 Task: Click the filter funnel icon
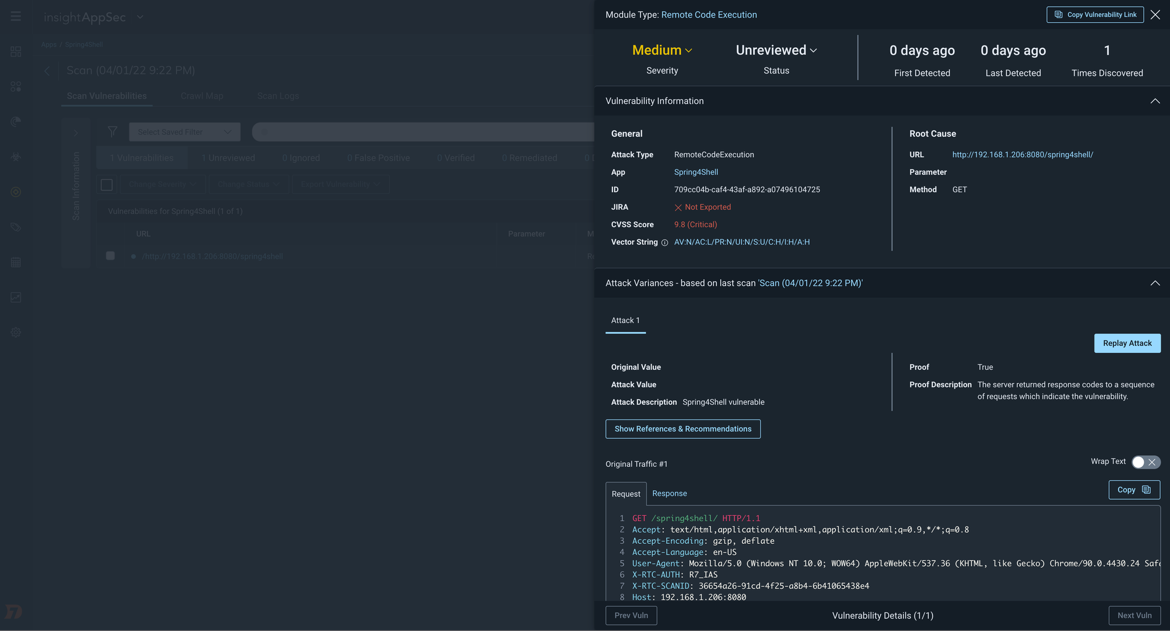[112, 132]
